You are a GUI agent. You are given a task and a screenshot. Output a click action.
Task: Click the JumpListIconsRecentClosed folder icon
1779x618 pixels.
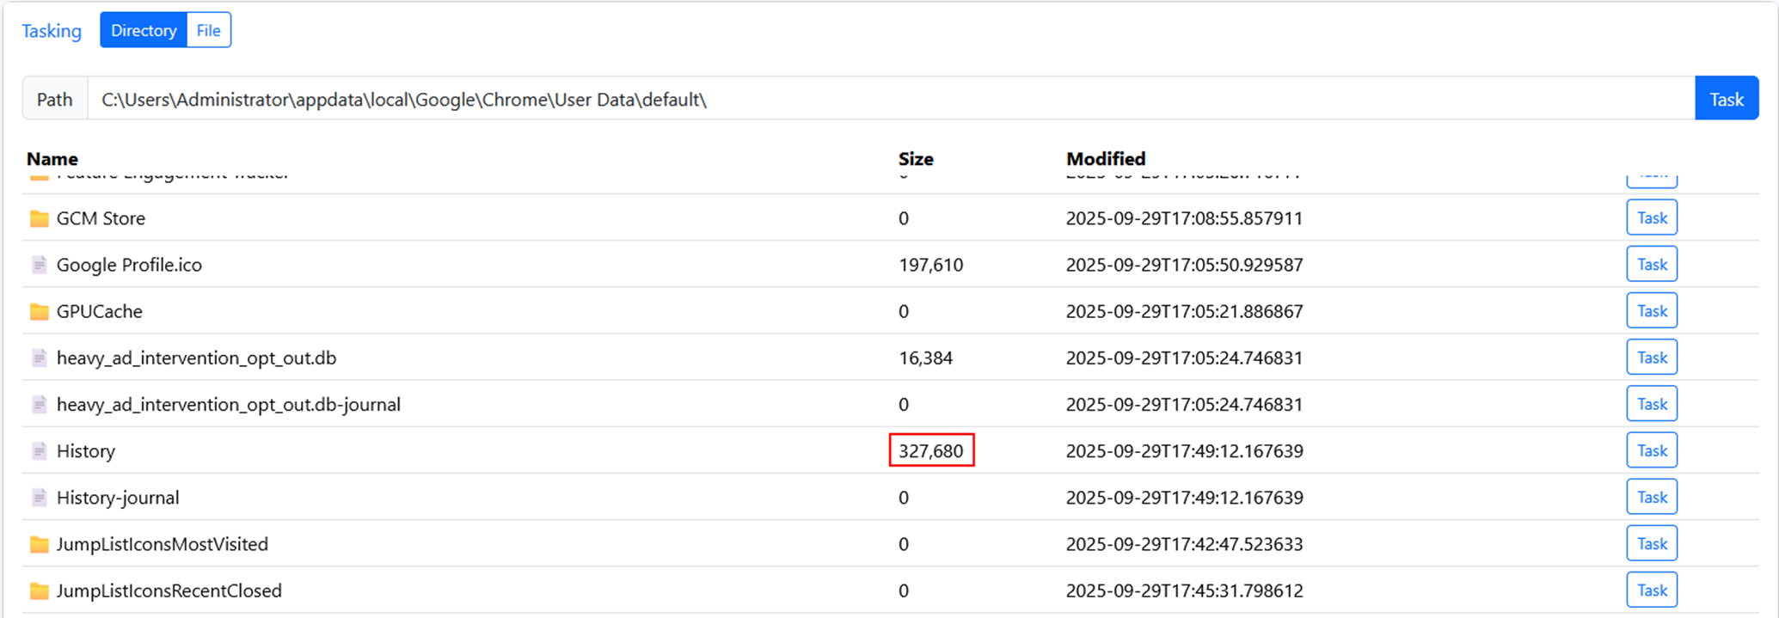tap(39, 590)
